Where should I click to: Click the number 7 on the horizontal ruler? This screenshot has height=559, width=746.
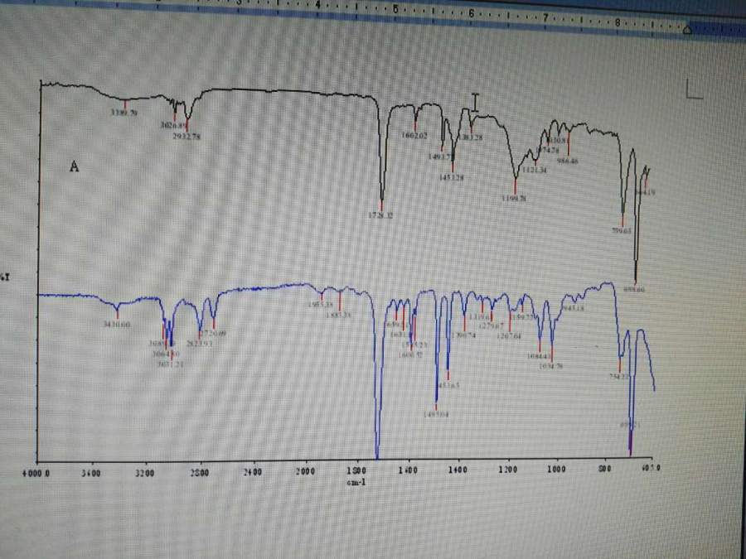(x=545, y=18)
